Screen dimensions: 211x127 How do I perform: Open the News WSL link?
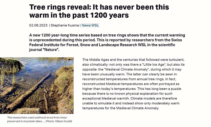(90, 25)
